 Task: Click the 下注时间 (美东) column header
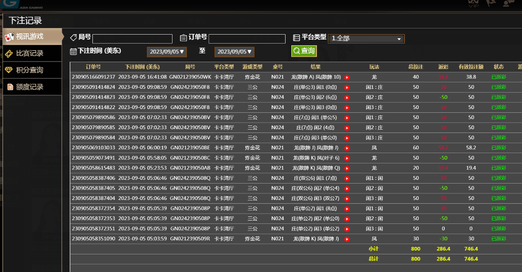[x=142, y=67]
